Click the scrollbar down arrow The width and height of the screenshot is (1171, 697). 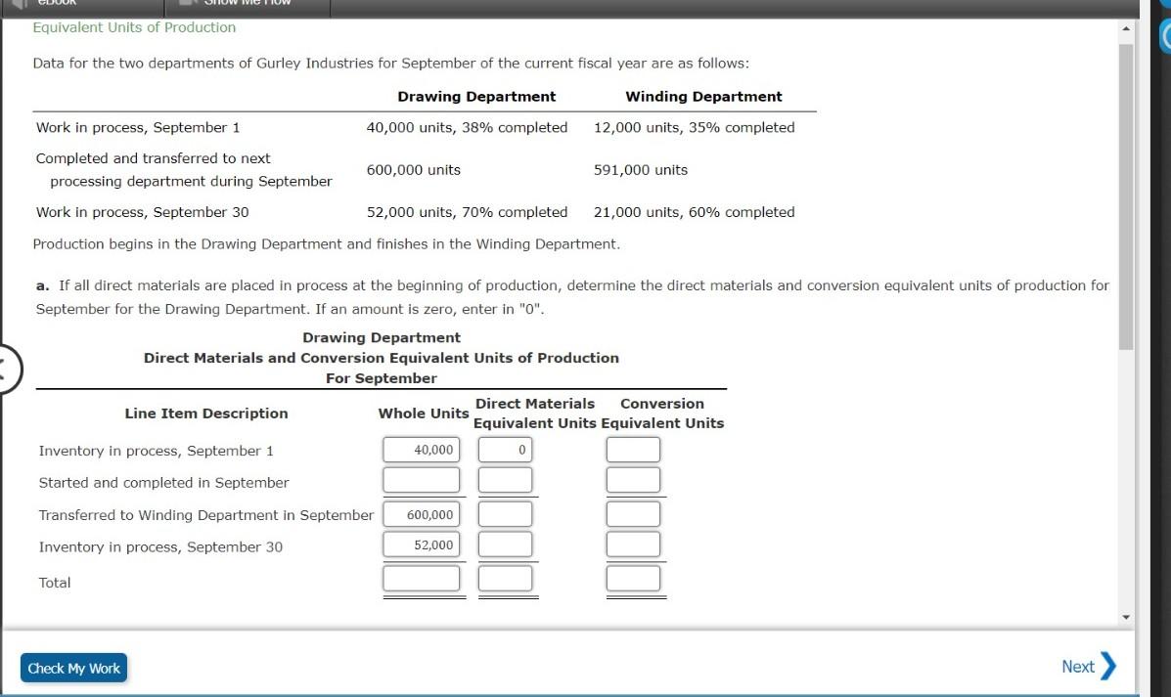point(1125,616)
